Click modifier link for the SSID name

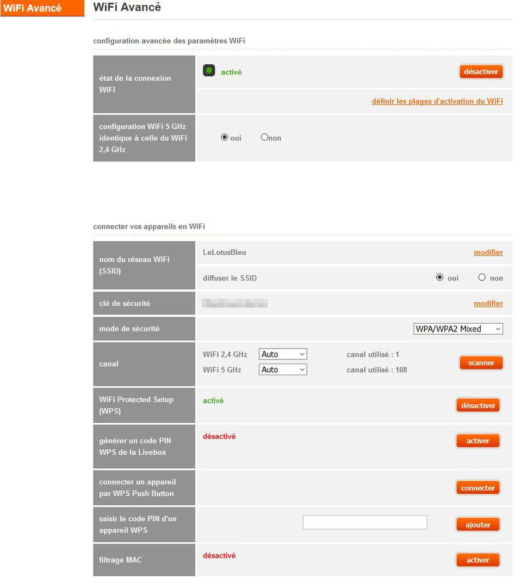coord(488,252)
